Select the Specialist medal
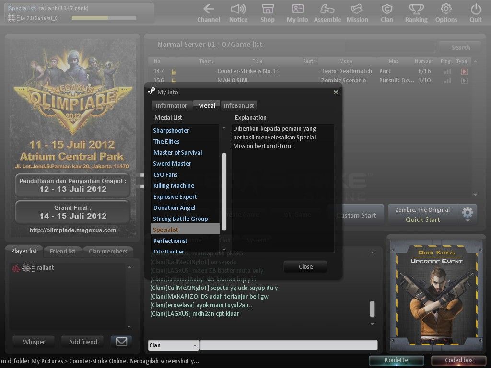Viewport: 491px width, 368px height. pos(186,230)
